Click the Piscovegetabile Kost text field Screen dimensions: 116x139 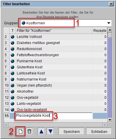click(54, 116)
